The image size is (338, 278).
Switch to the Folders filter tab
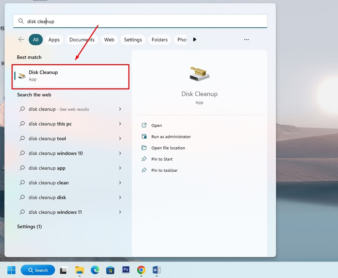click(159, 40)
